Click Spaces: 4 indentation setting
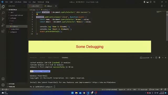Image resolution: width=168 pixels, height=95 pixels. pyautogui.click(x=122, y=89)
